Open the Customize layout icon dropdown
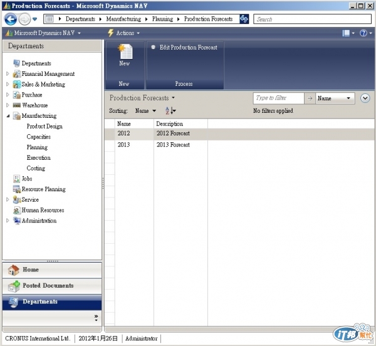 [348, 33]
